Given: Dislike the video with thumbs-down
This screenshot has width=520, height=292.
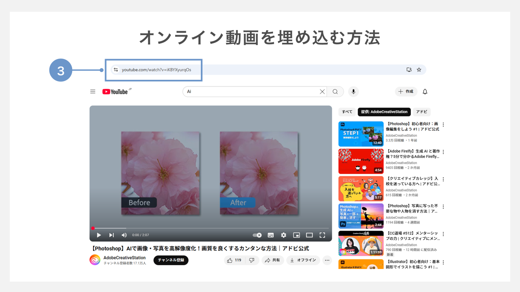Looking at the screenshot, I should 252,260.
